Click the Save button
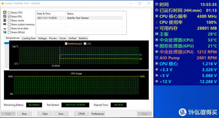The height and width of the screenshot is (118, 219). point(61,114)
